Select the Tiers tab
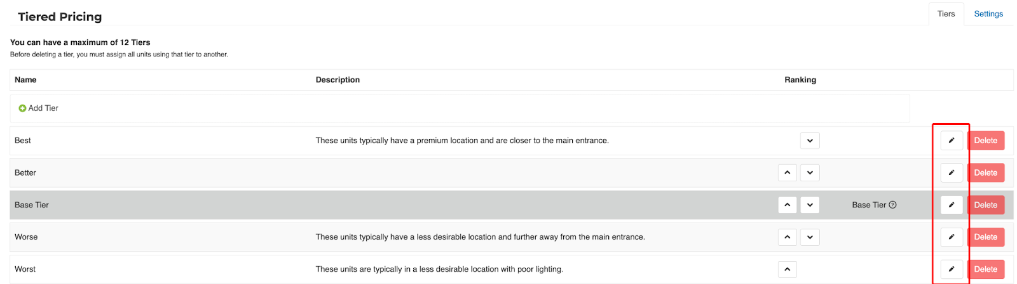Screen dimensions: 1017x284 (x=946, y=14)
